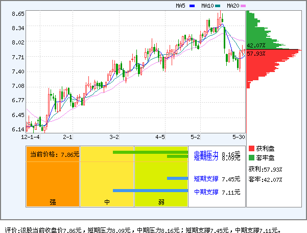The height and width of the screenshot is (233, 307).
Task: Click the 评价 summary sentence below chart
Action: click(143, 230)
